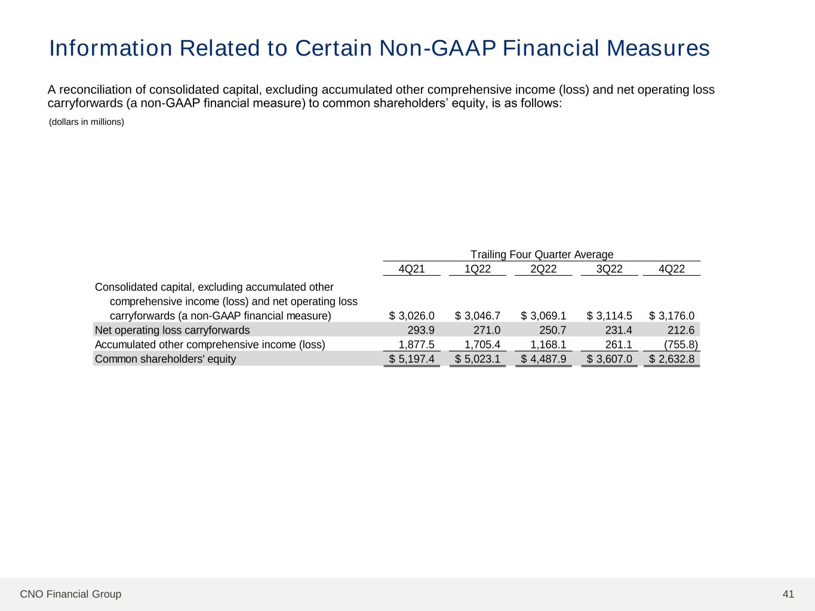The height and width of the screenshot is (611, 815).
Task: Click the negative (755.8) value for 4Q22
Action: tap(681, 344)
